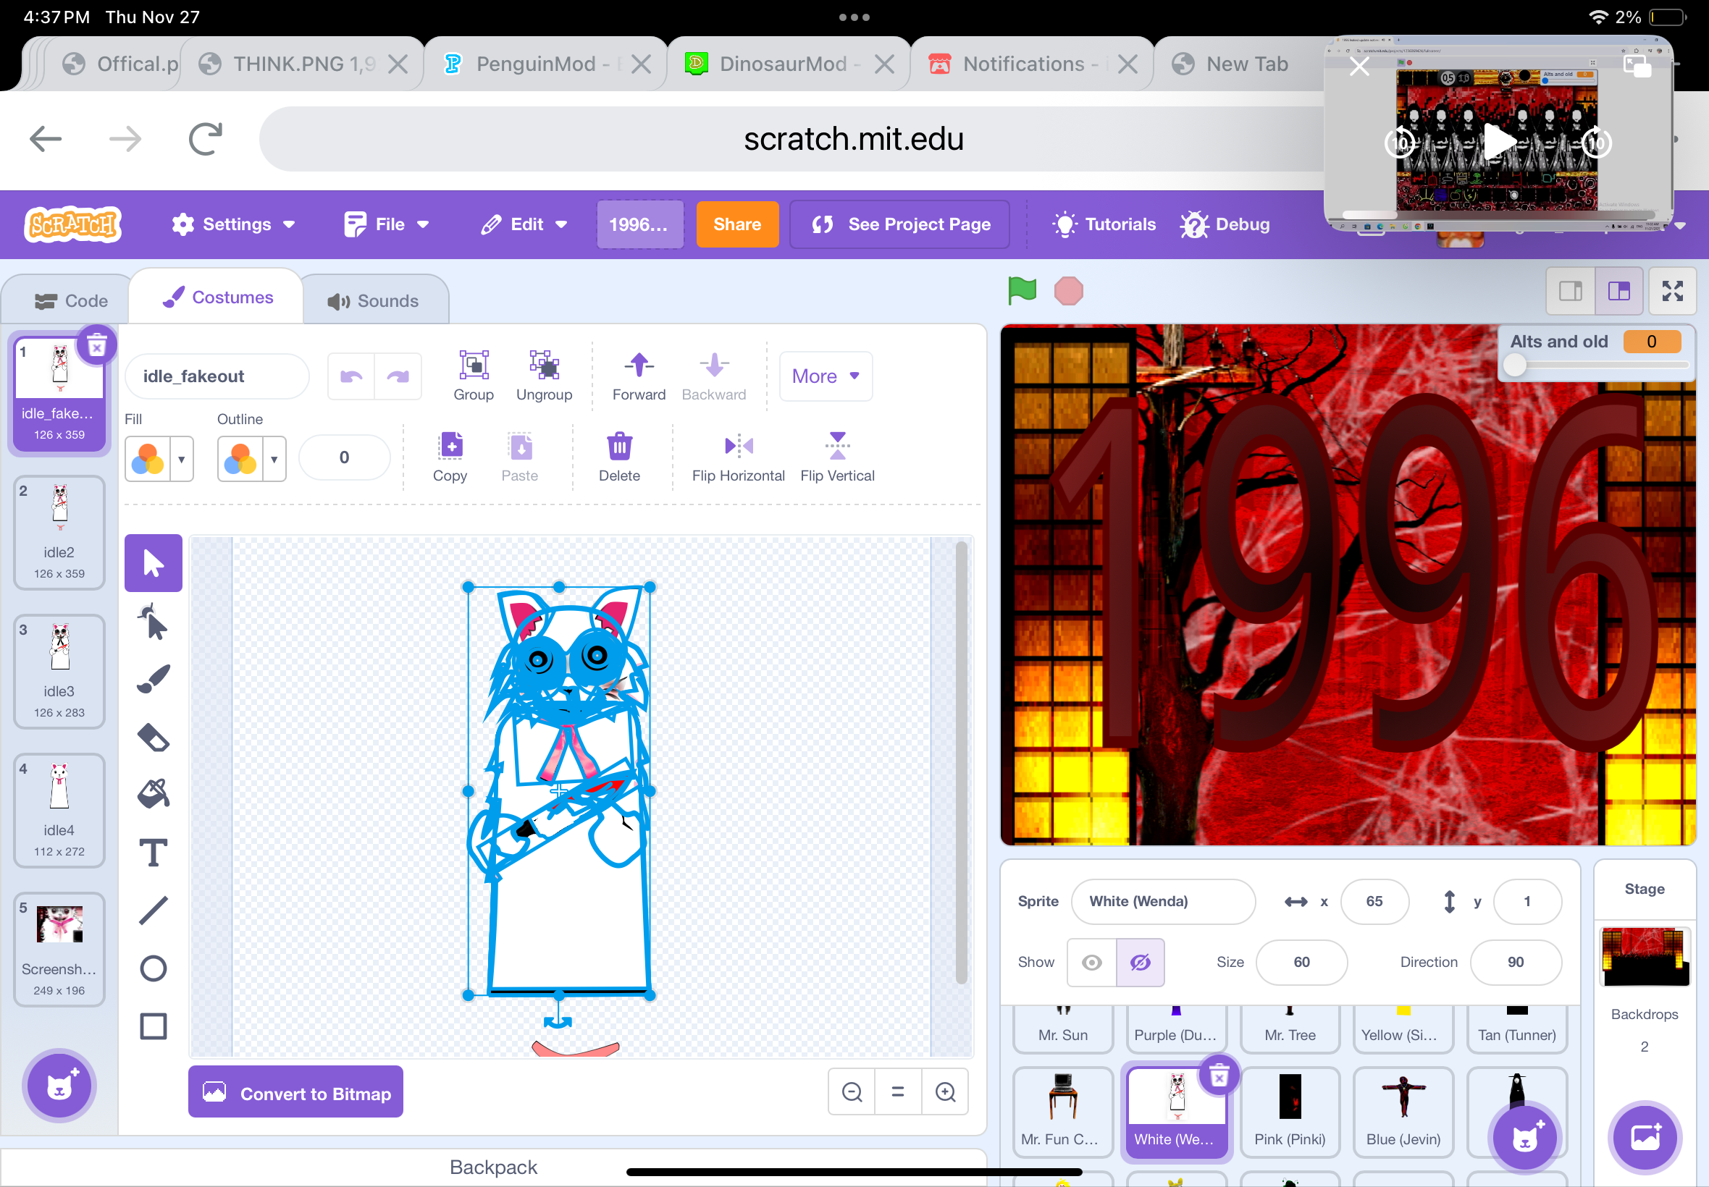This screenshot has width=1709, height=1187.
Task: Click Convert to Bitmap button
Action: point(295,1092)
